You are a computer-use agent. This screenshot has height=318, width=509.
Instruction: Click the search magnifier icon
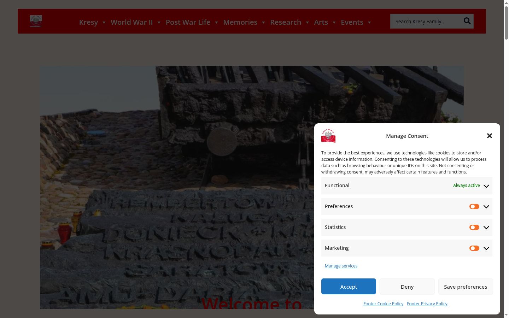click(x=467, y=21)
